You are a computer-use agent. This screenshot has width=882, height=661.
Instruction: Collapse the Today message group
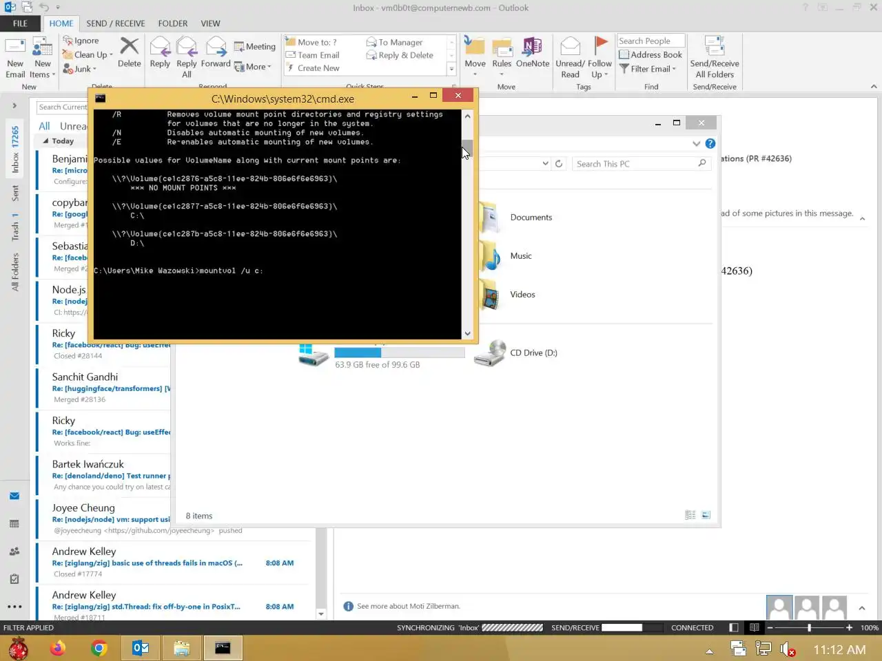pyautogui.click(x=45, y=141)
